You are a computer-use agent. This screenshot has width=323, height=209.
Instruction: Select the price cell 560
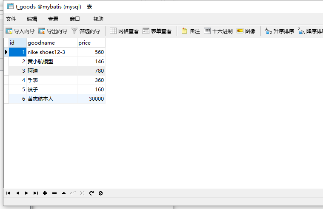pos(91,52)
